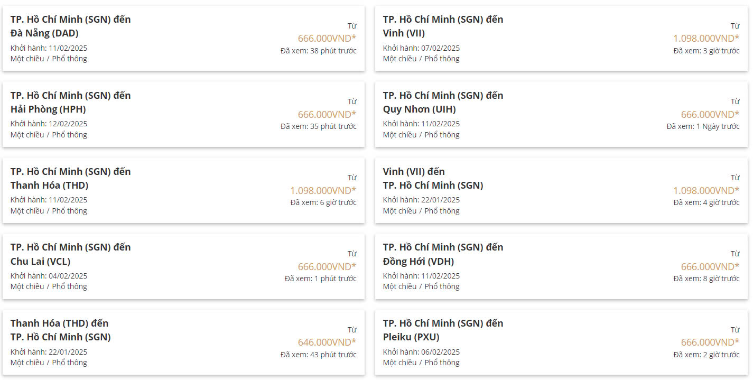Click the 666.000VND price for Chu Lai

(327, 266)
